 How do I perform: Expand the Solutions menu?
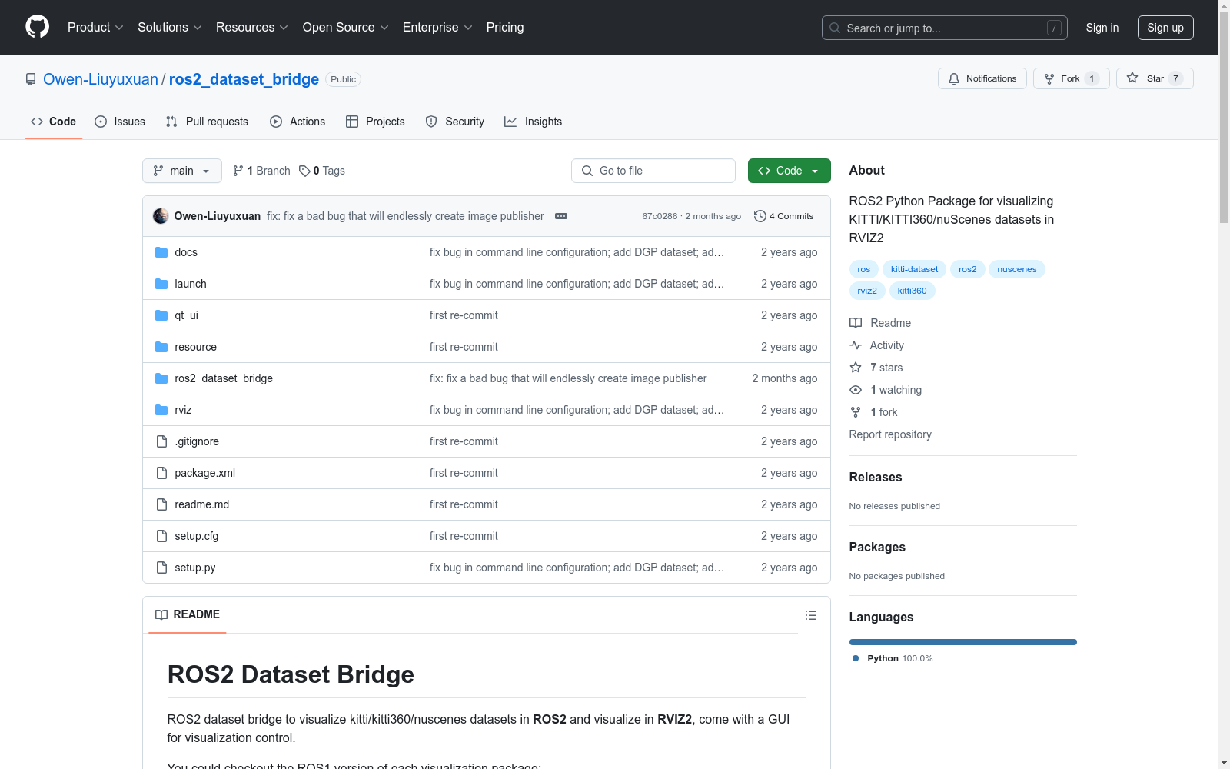click(x=170, y=28)
